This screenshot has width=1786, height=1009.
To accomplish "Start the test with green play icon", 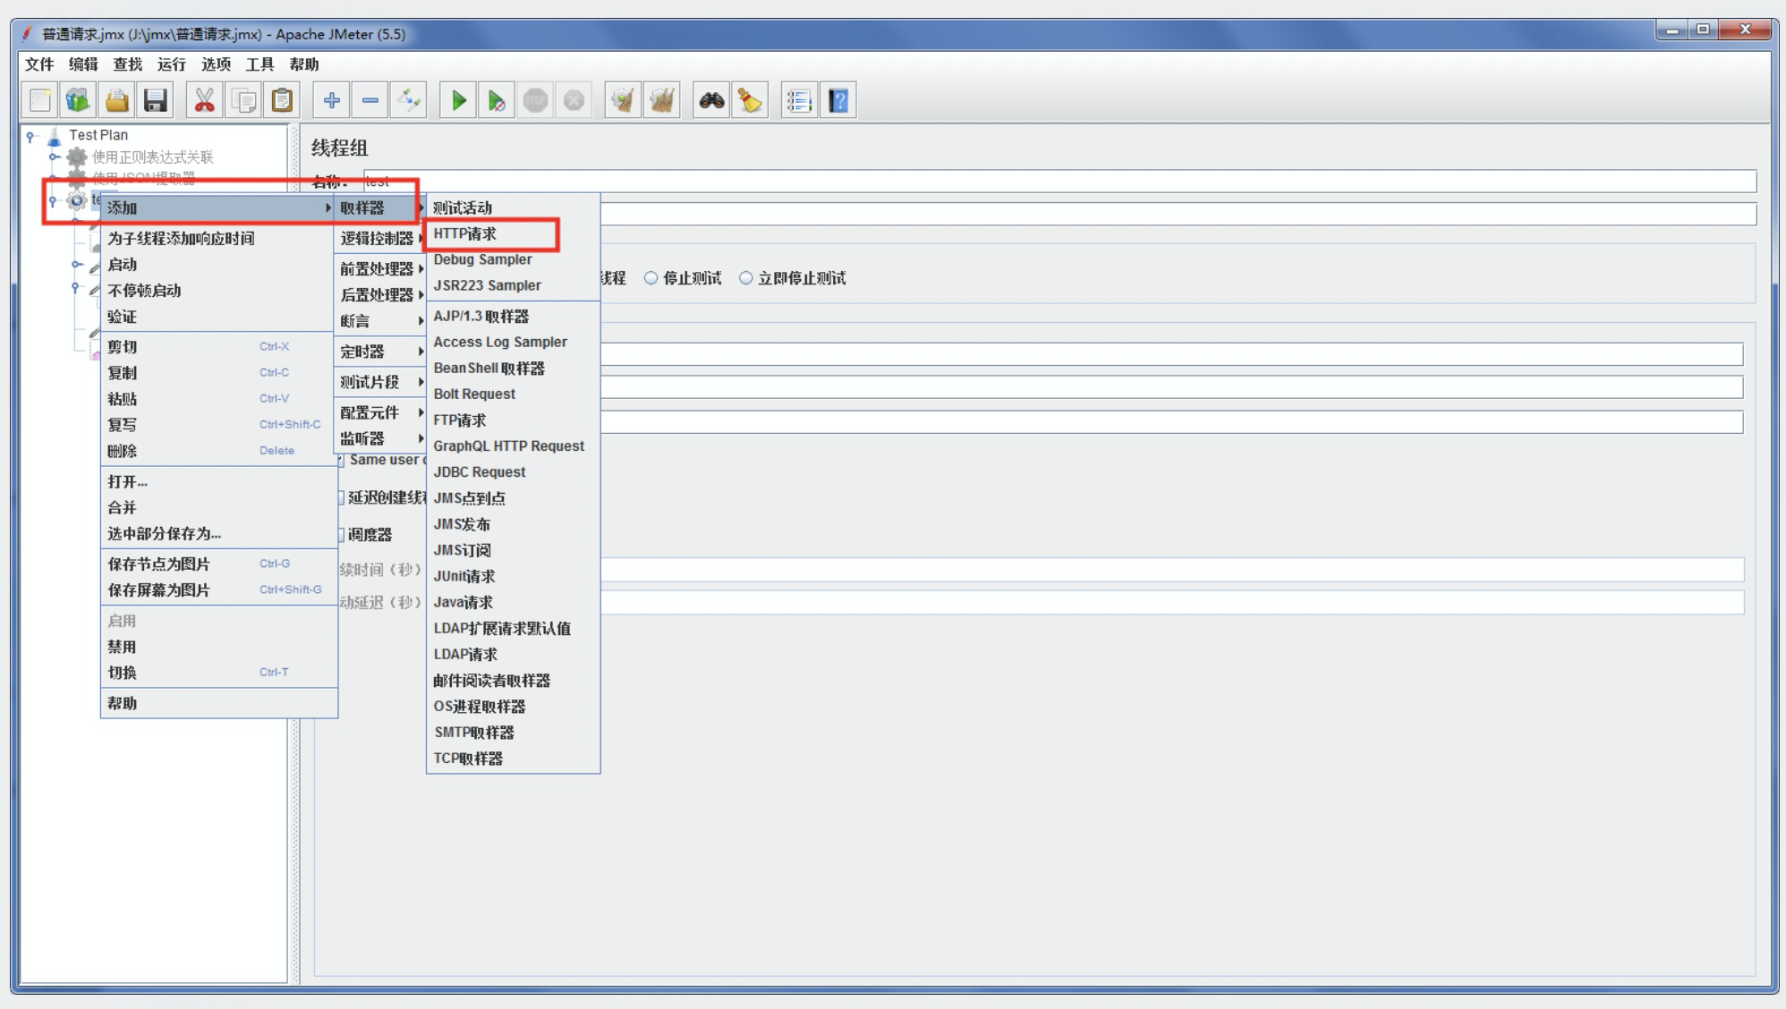I will pyautogui.click(x=458, y=100).
